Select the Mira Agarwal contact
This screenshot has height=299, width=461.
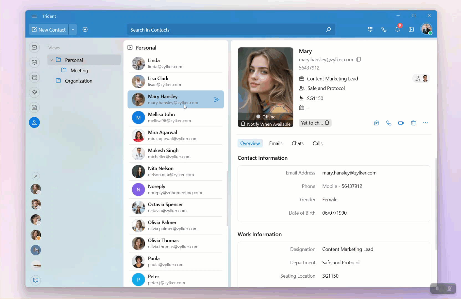176,135
